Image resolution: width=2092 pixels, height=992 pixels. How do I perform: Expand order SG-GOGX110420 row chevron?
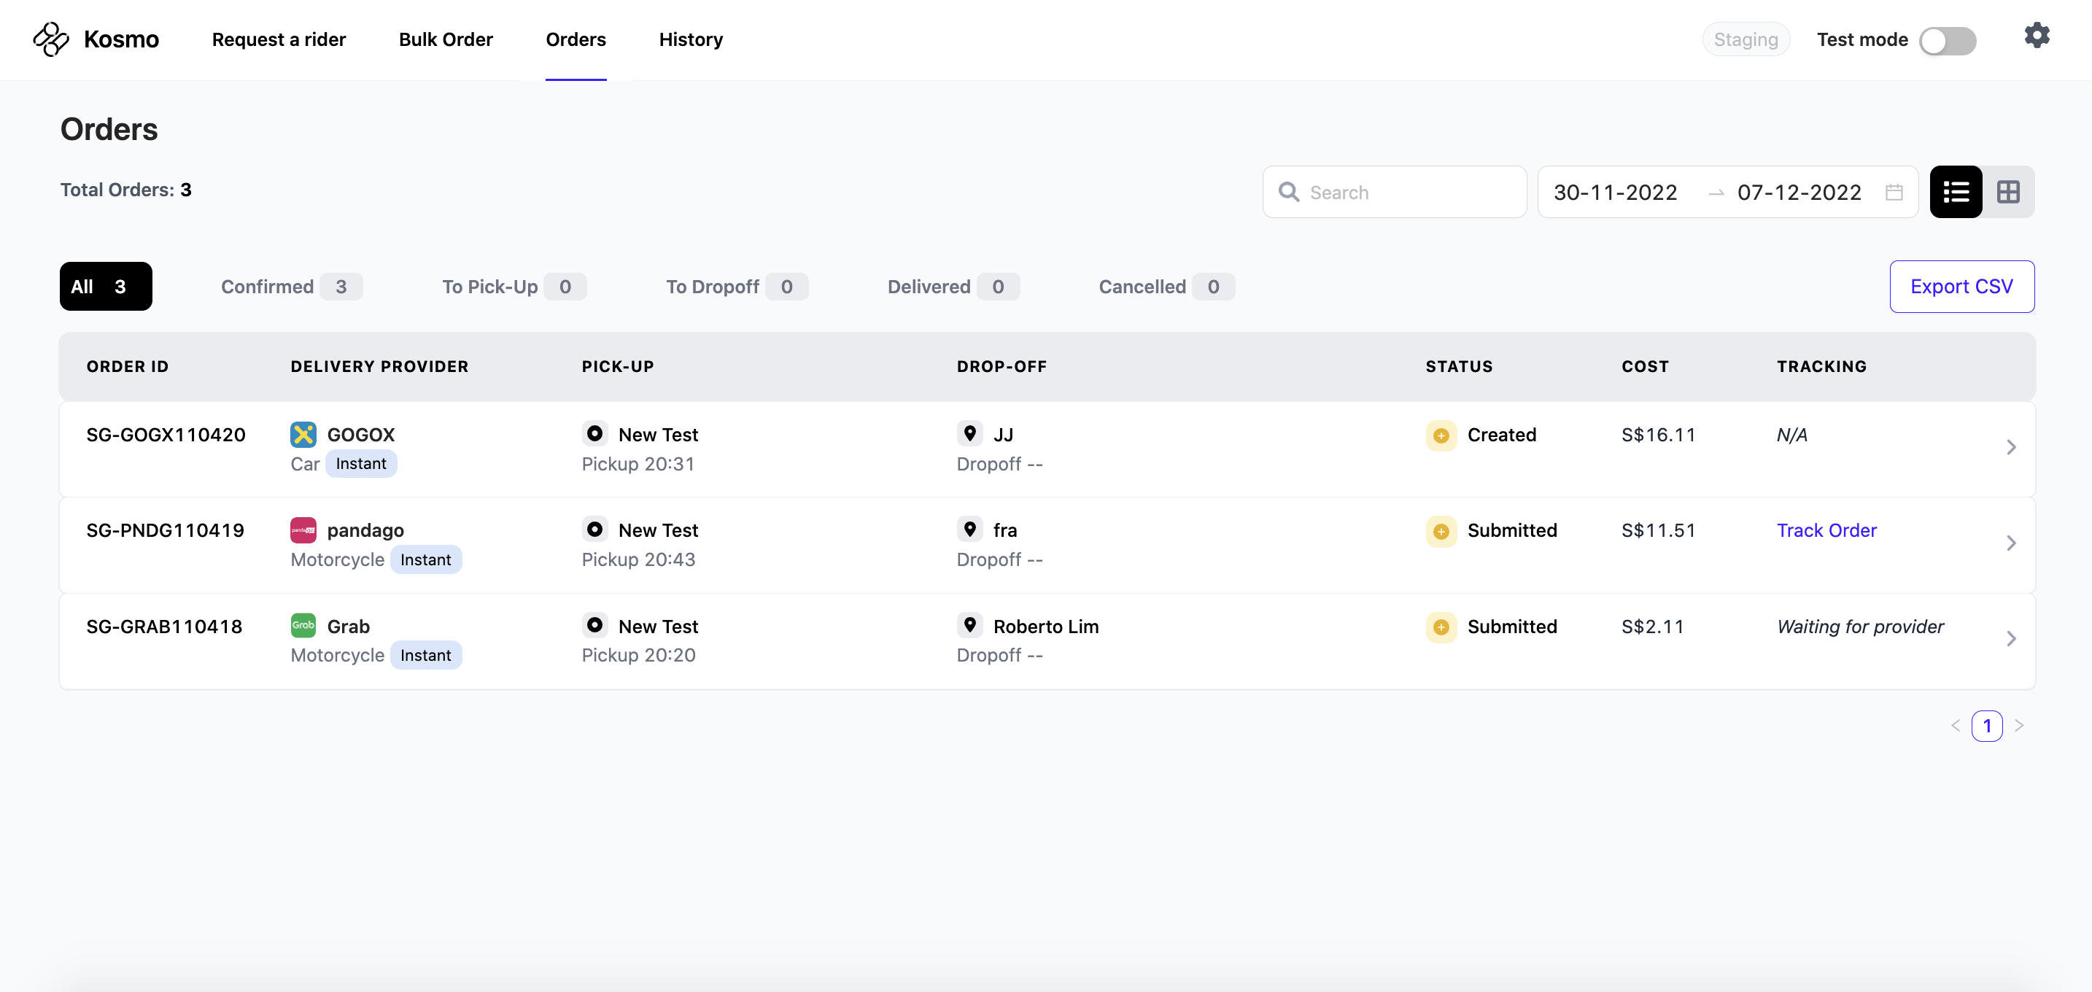pyautogui.click(x=2010, y=447)
